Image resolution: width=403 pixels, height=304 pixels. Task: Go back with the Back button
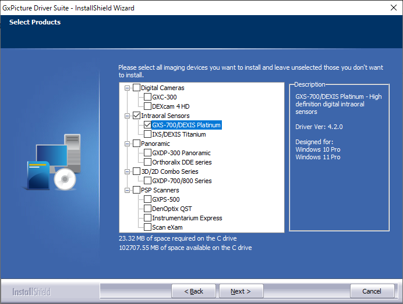tap(193, 291)
